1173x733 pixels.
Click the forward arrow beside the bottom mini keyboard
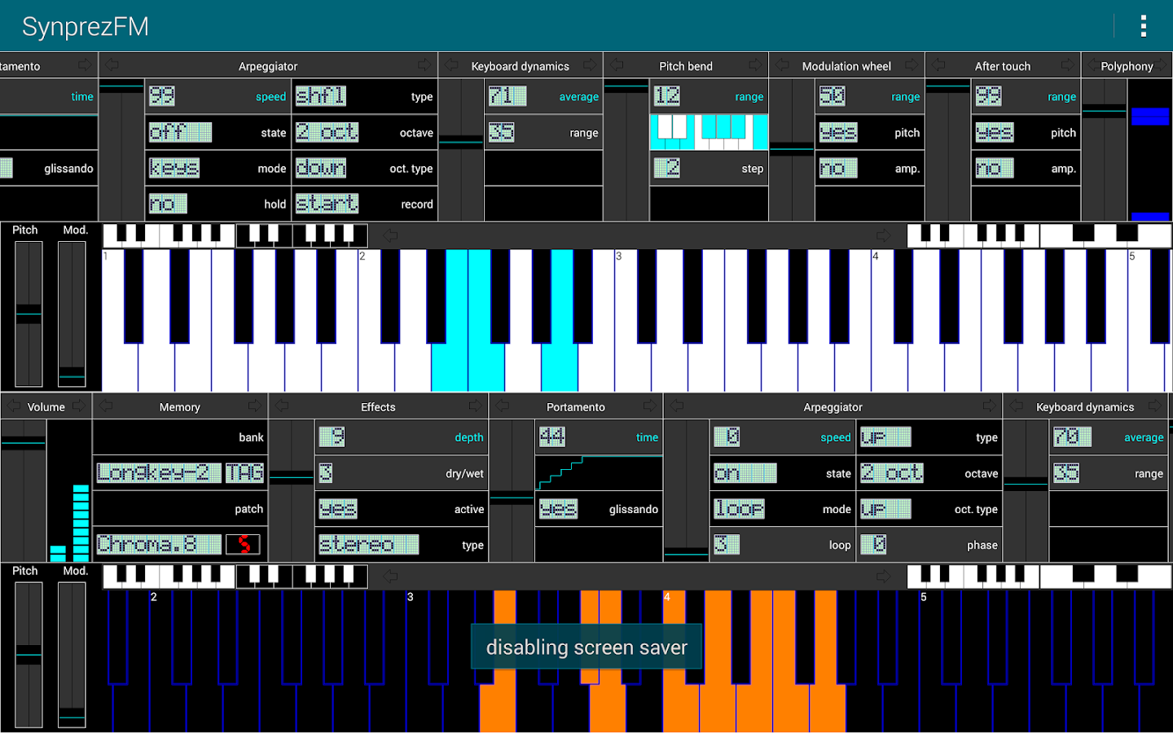point(885,576)
